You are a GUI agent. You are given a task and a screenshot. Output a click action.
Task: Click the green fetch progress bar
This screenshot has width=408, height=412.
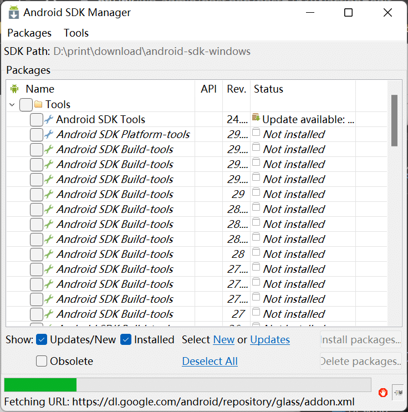pyautogui.click(x=40, y=385)
